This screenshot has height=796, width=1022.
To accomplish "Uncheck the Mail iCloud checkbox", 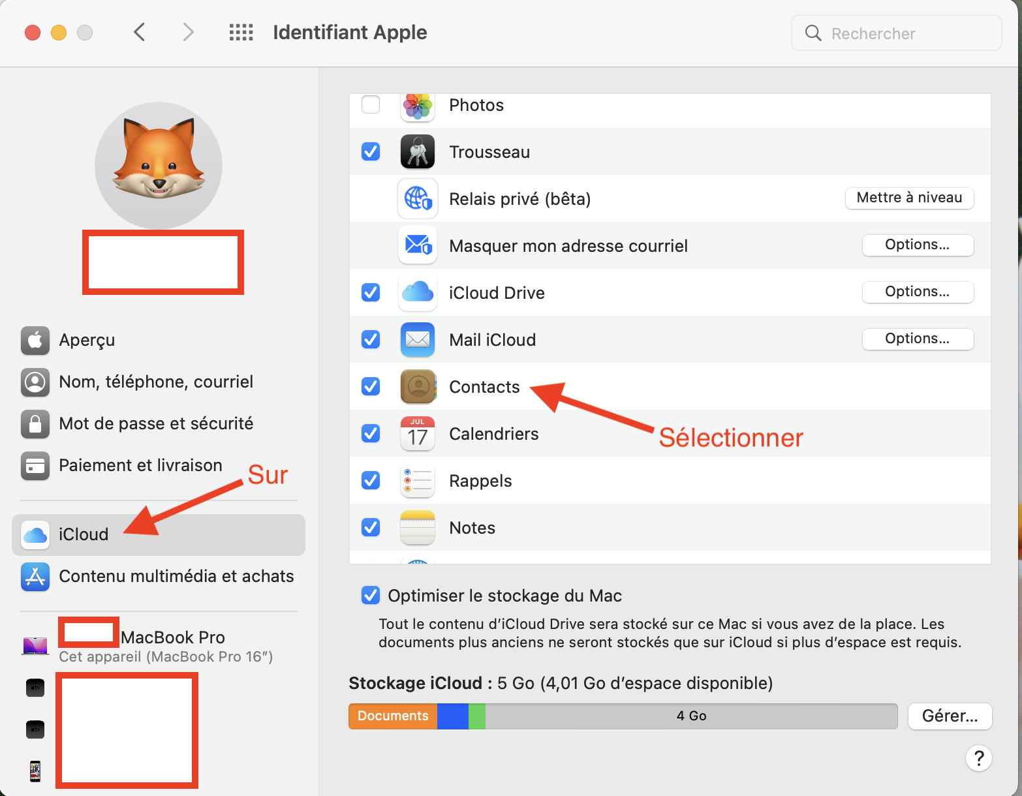I will pos(371,340).
